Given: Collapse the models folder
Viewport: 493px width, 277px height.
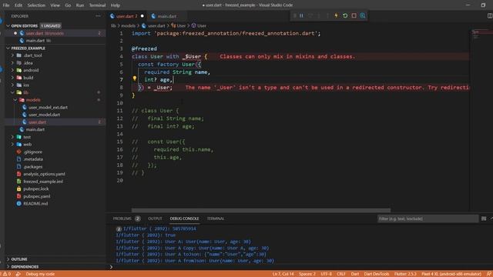Looking at the screenshot, I should [33, 100].
